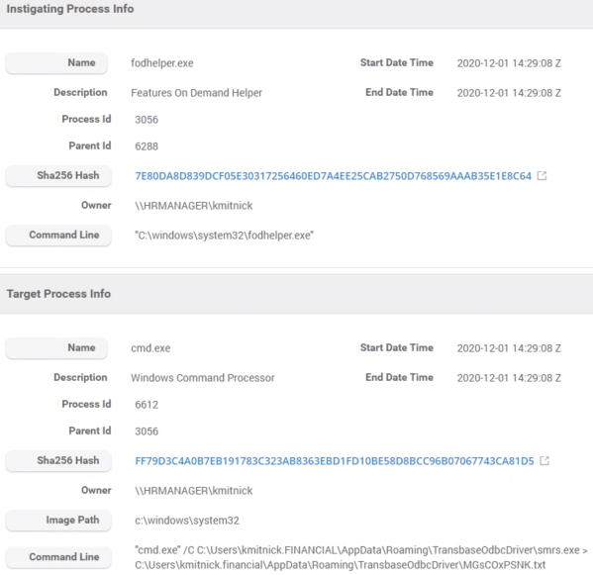
Task: Click image path c:\windows\system32 value
Action: (x=187, y=521)
